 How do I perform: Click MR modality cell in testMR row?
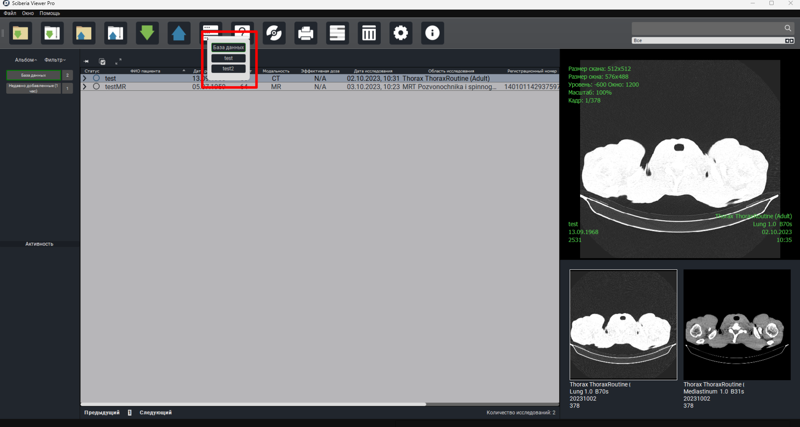tap(276, 87)
